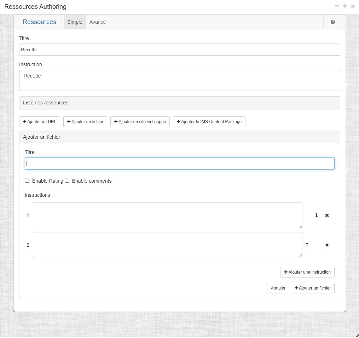
Task: Focus the main Titre field containing Recette
Action: pyautogui.click(x=180, y=50)
